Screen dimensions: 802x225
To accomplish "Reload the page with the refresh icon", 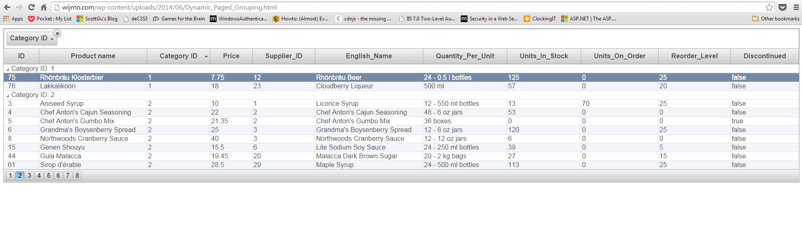I will (31, 7).
